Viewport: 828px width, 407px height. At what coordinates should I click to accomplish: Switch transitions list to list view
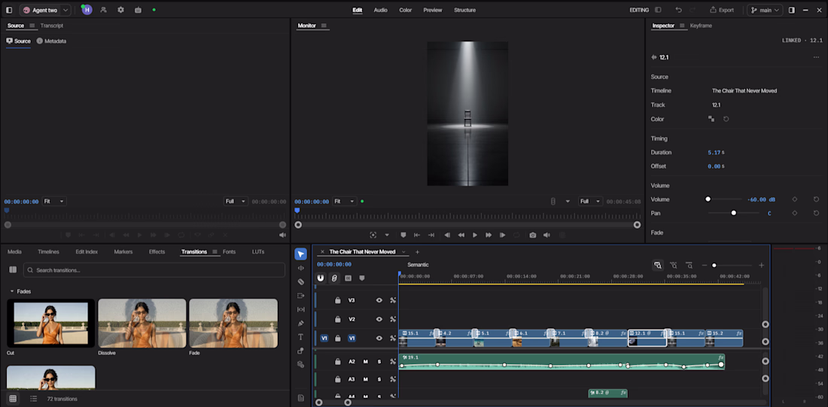coord(33,399)
